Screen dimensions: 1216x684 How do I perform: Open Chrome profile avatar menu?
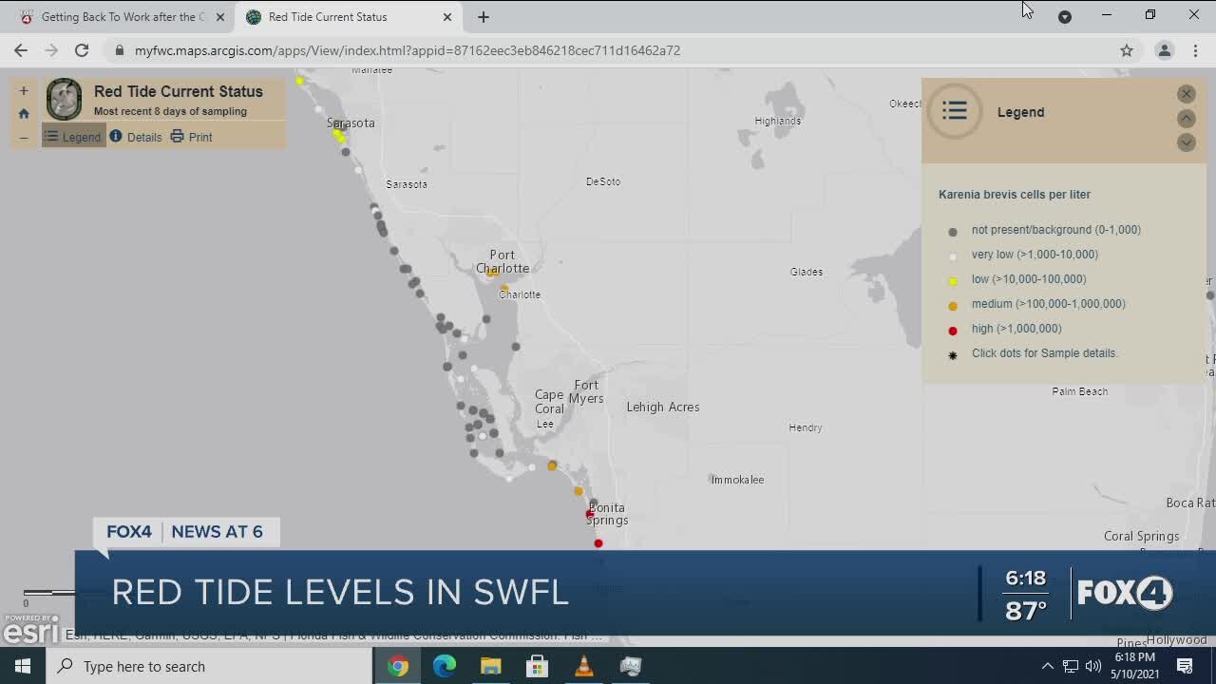point(1164,50)
